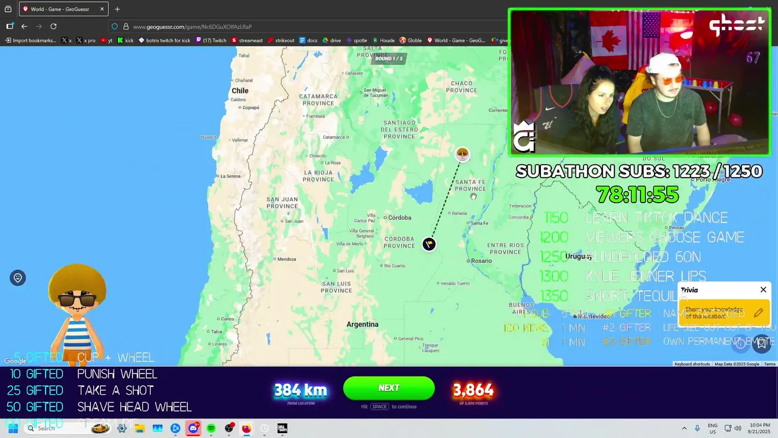Click the player avatar guess pin
Viewport: 778px width, 438px height.
[463, 154]
